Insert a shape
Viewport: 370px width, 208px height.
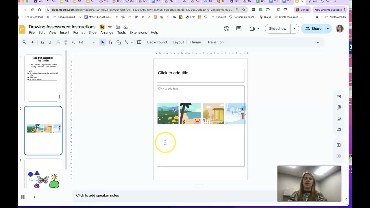click(119, 42)
